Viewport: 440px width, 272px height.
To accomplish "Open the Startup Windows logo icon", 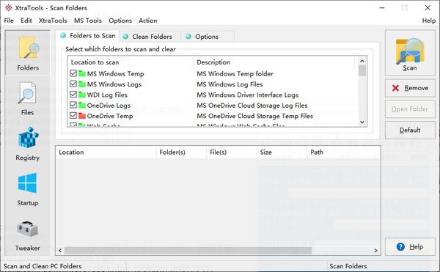I will point(27,183).
